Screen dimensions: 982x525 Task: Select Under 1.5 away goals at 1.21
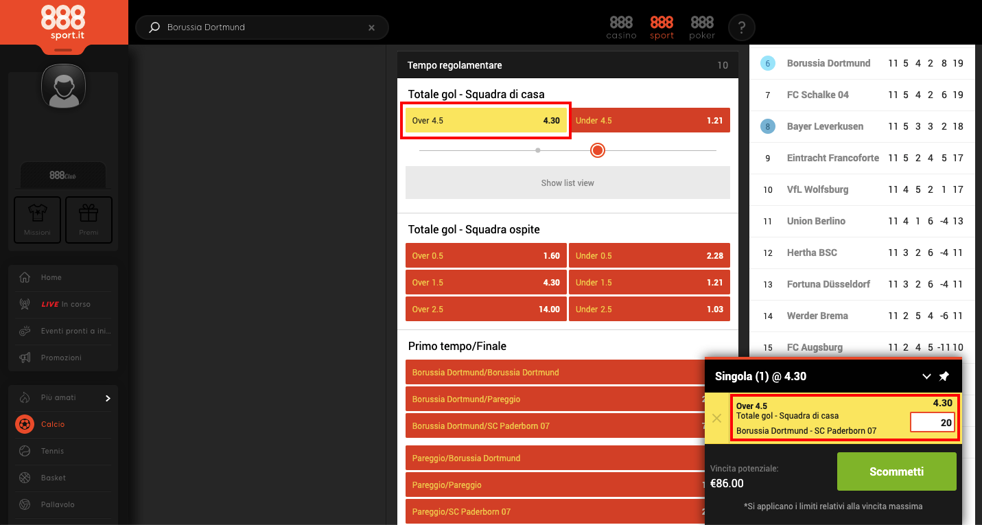coord(649,282)
